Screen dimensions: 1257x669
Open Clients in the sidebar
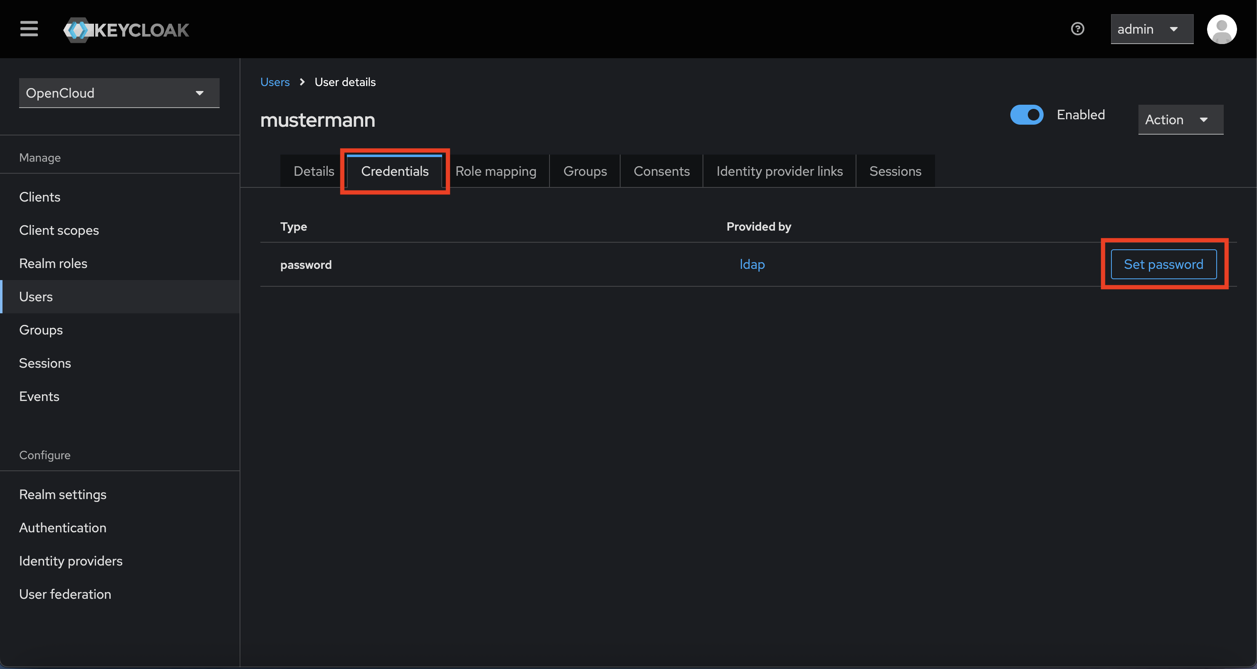pyautogui.click(x=40, y=197)
